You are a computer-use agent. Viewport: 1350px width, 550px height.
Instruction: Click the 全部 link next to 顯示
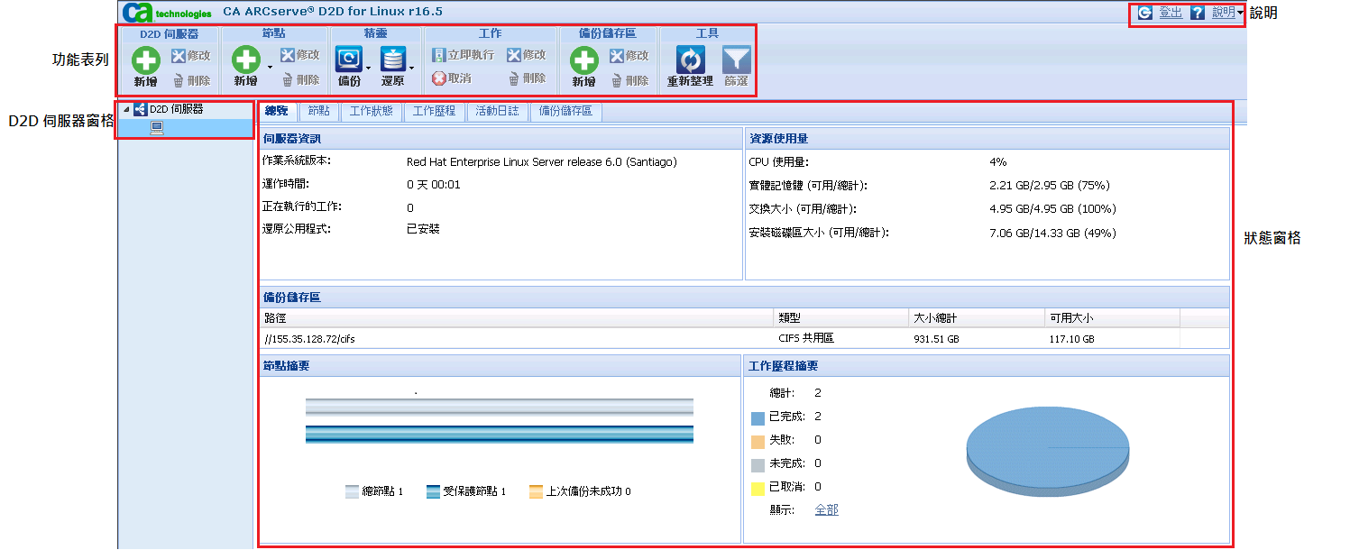(826, 509)
